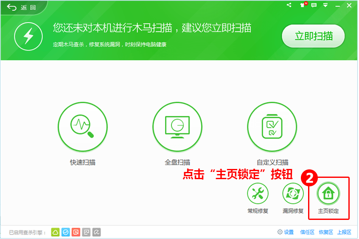The height and width of the screenshot is (239, 359).
Task: Open the 恢复区 recovery zone
Action: [325, 232]
